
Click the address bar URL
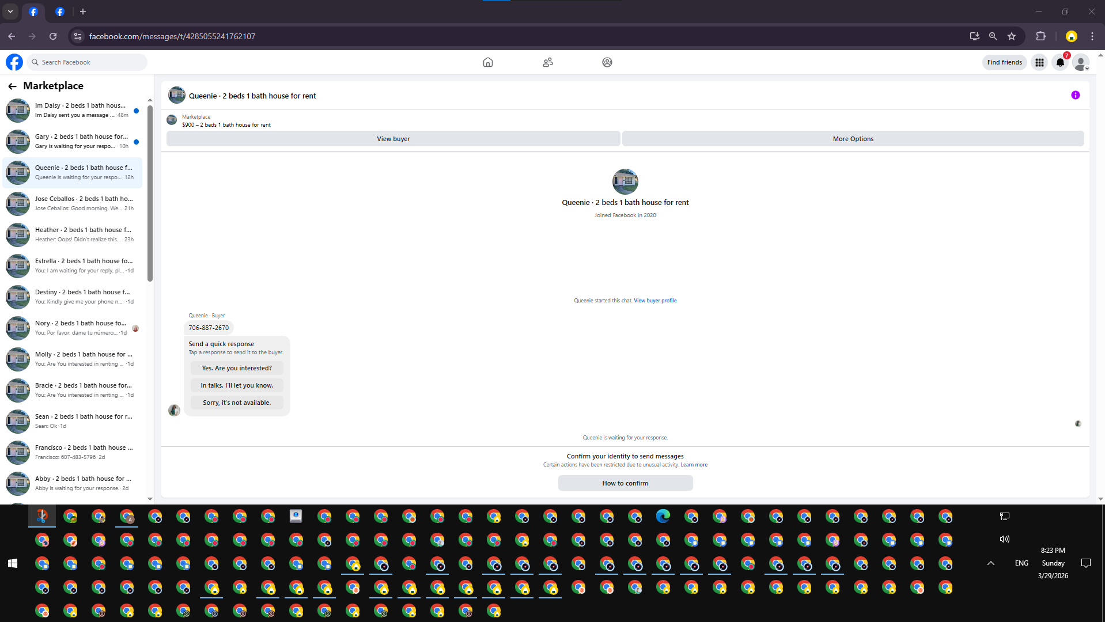coord(172,36)
